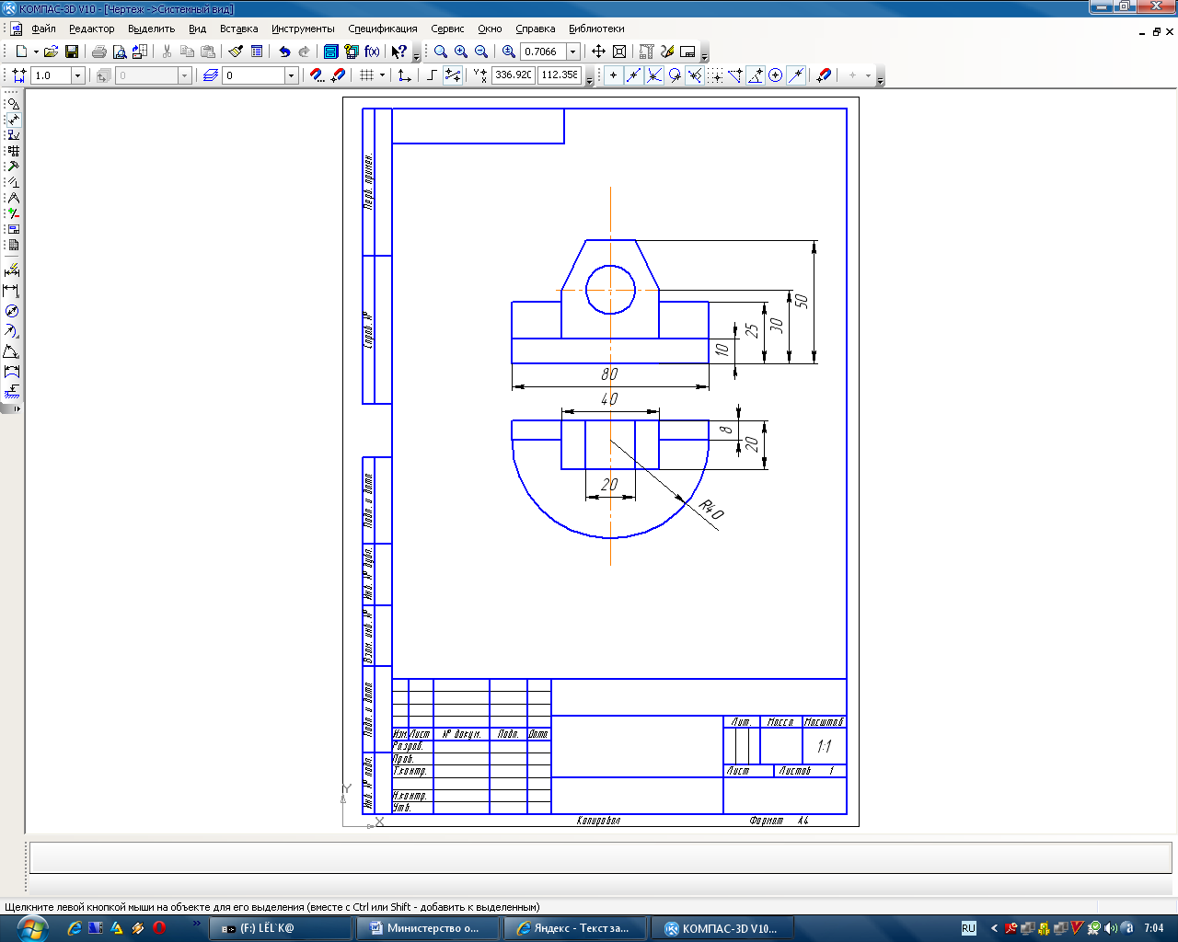Toggle Intersection snap button

[x=654, y=75]
